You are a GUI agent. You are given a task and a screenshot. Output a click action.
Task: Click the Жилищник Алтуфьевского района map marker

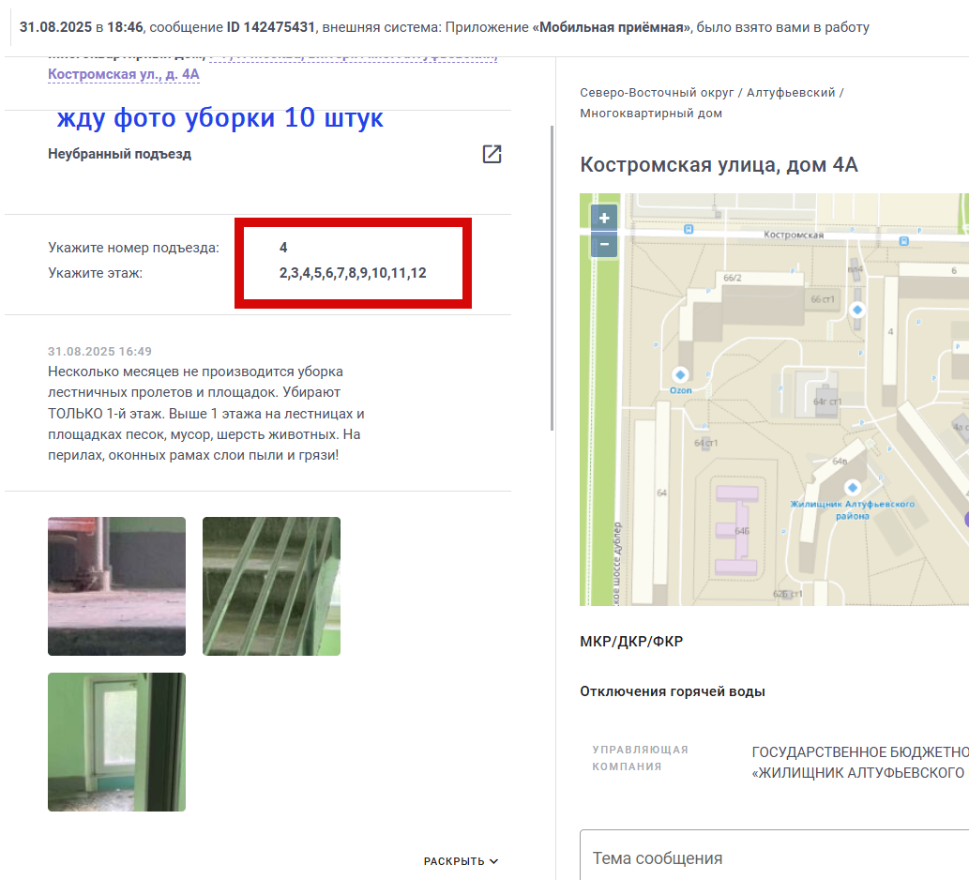point(853,488)
